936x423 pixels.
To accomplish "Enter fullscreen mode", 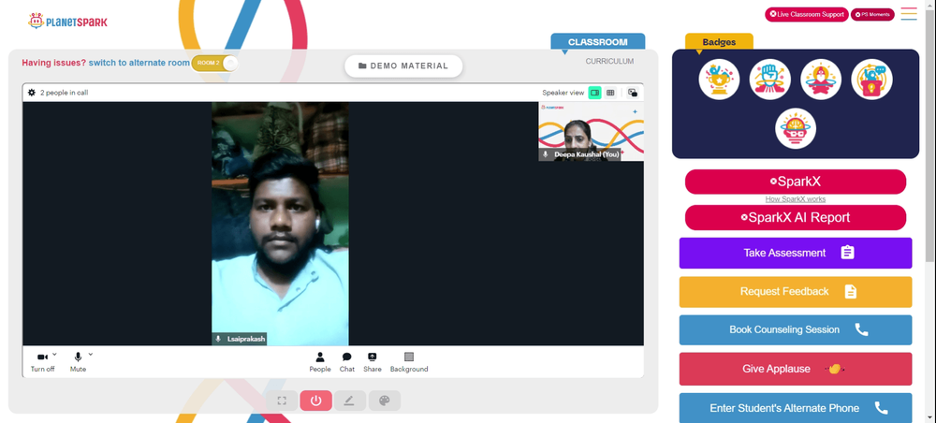I will (282, 401).
